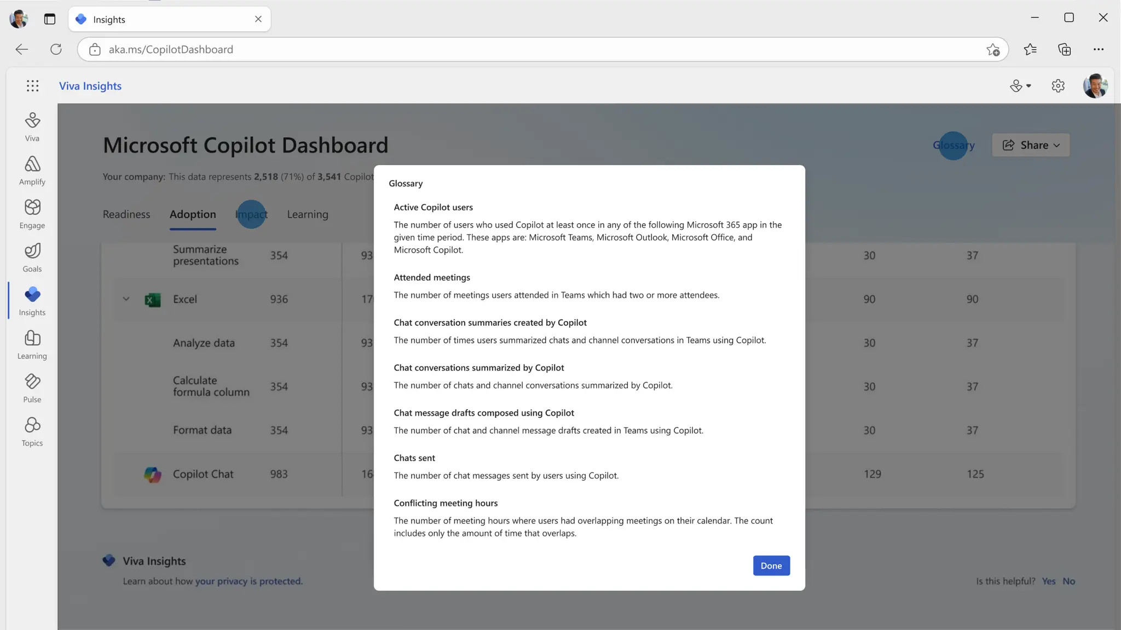Open Amplify app in sidebar
Screen dimensions: 1121x630
click(x=32, y=170)
